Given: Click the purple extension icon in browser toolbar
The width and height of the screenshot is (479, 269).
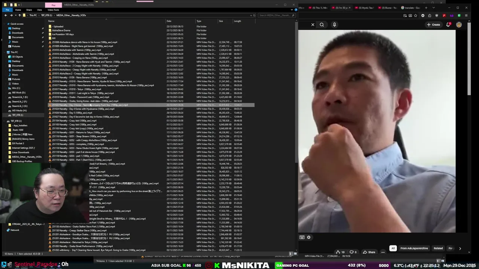Looking at the screenshot, I should pyautogui.click(x=452, y=16).
